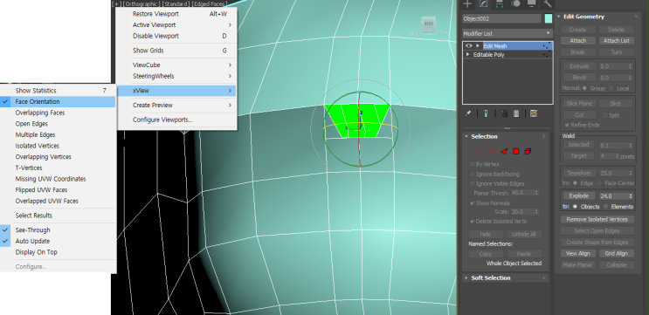Open Configure Viewports from menu
The height and width of the screenshot is (315, 649).
(176, 120)
